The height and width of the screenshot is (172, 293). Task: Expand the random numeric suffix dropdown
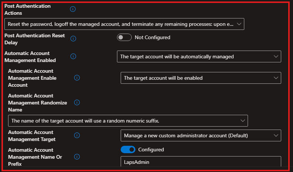click(128, 121)
